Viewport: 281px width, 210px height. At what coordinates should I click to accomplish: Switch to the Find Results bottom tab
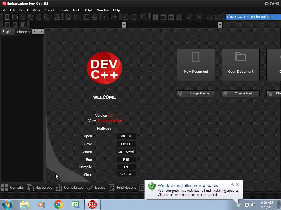click(x=123, y=188)
